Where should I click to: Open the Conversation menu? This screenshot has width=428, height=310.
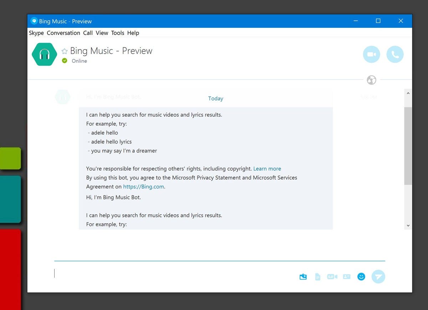pyautogui.click(x=63, y=33)
